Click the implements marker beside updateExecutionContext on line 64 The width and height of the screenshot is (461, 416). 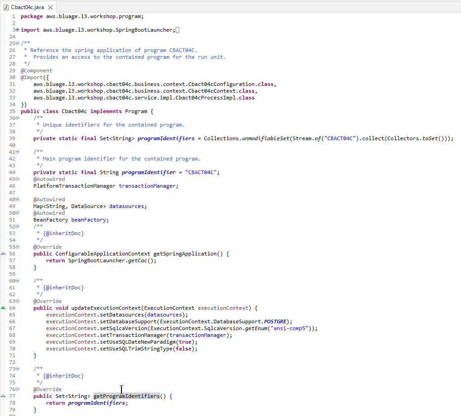[4, 308]
